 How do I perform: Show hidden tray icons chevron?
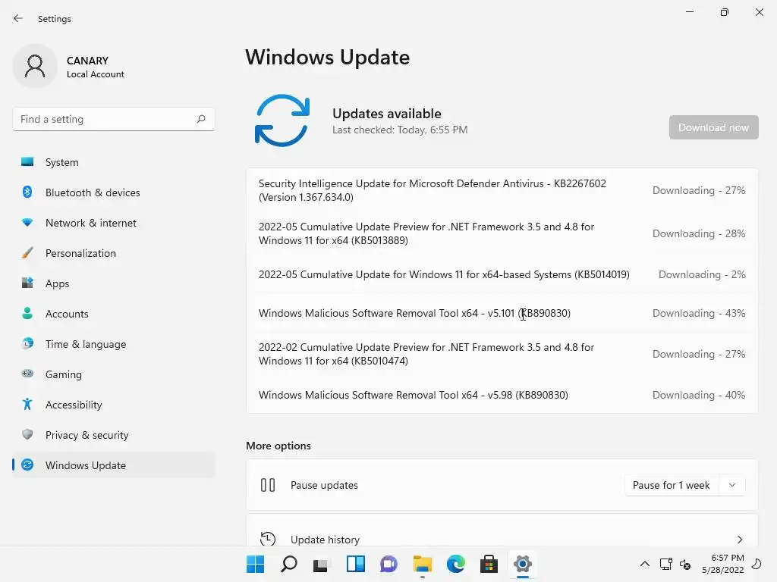click(x=645, y=564)
